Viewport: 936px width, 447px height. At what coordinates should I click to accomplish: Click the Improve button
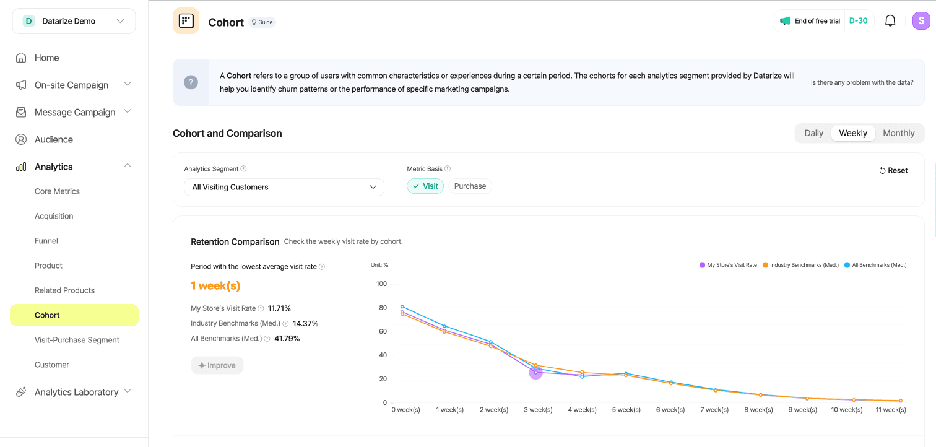coord(217,365)
